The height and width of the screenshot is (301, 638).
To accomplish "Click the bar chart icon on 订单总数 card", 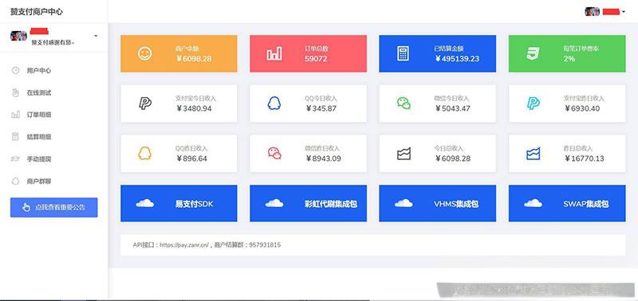I will [274, 53].
